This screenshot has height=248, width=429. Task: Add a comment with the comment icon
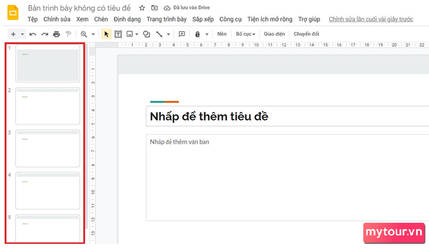(x=182, y=34)
